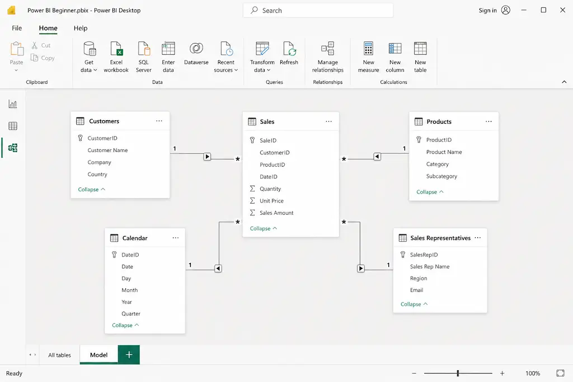Click the tab scroll arrows

(x=32, y=355)
